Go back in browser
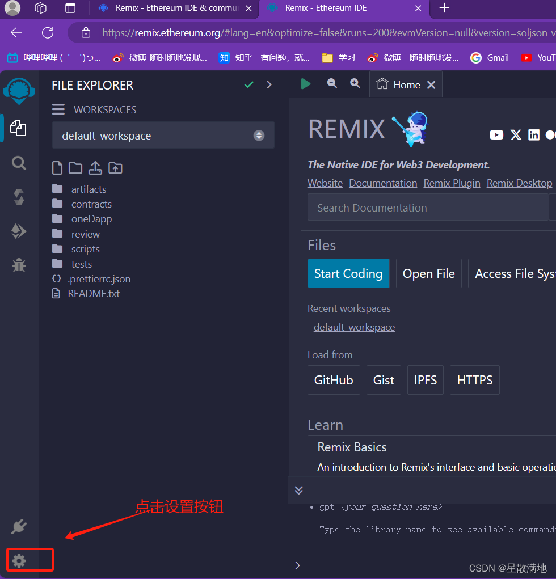 16,33
